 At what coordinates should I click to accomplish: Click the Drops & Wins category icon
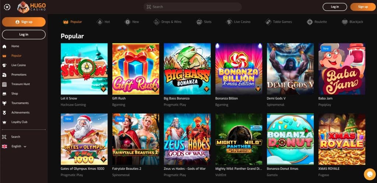(x=156, y=22)
